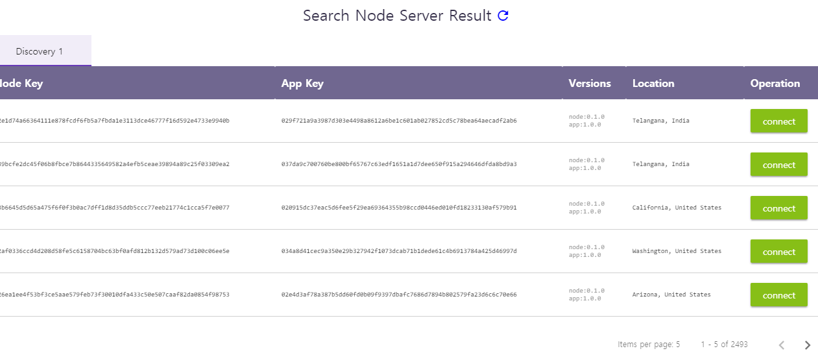This screenshot has width=818, height=364.
Task: Switch to the Discovery 1 tab
Action: 40,51
